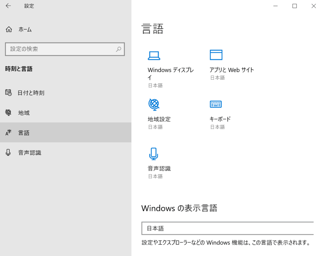Click the キーボード text label

[x=220, y=119]
